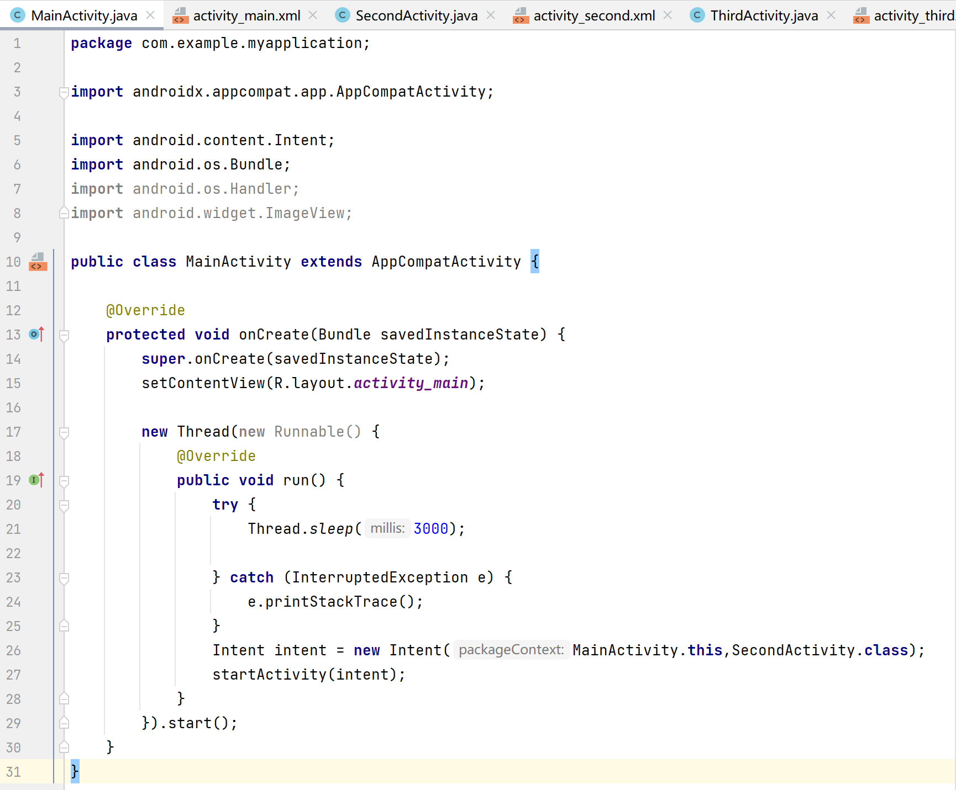Click the packageContext parameter hint
956x790 pixels.
(511, 650)
